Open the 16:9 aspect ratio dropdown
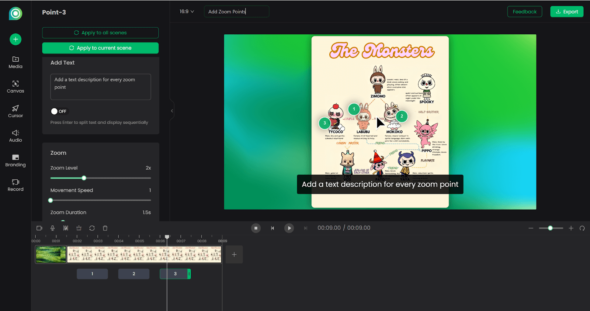 187,11
